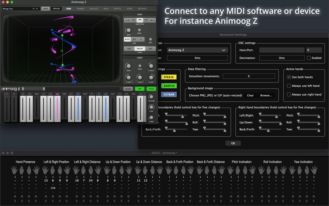Click the OSC Host field
Screen dimensions: 329x206
click(282, 50)
